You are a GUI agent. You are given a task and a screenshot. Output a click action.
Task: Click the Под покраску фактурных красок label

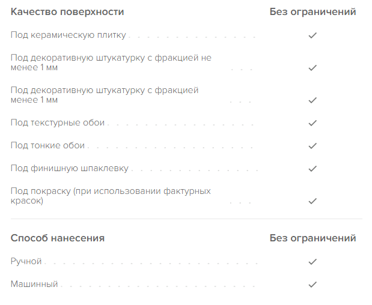point(111,196)
